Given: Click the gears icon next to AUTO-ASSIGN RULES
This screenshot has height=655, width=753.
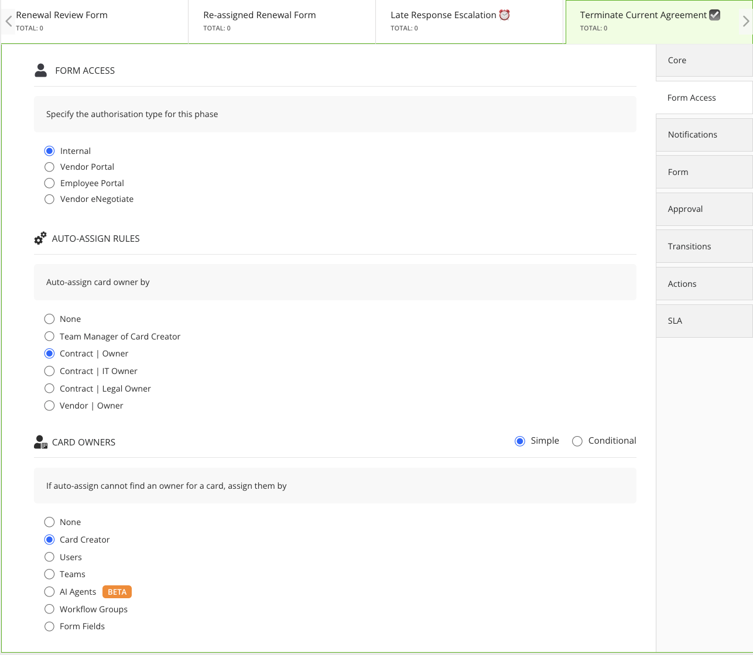Looking at the screenshot, I should pyautogui.click(x=40, y=238).
